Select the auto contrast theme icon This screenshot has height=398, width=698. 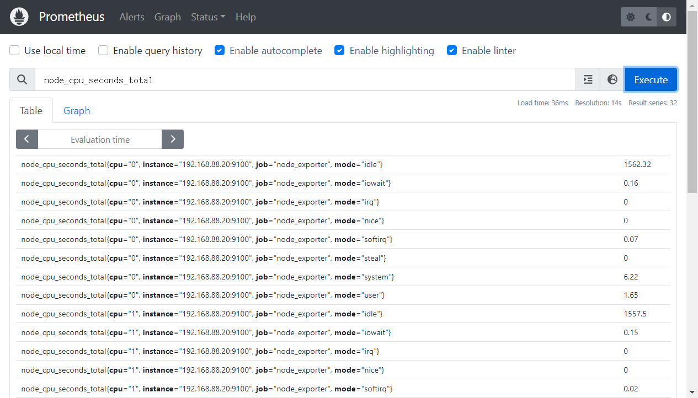[667, 17]
